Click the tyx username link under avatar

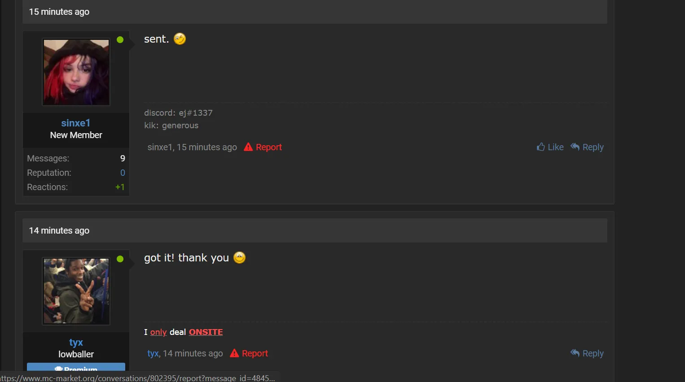coord(76,342)
